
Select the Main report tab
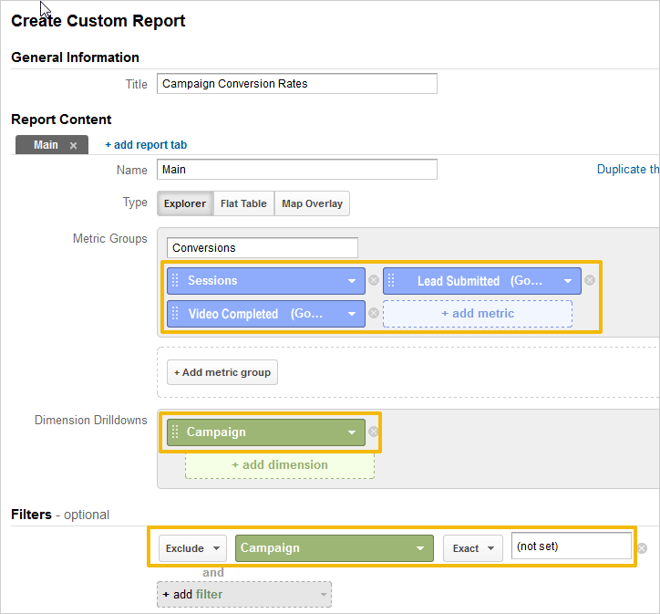click(x=46, y=145)
